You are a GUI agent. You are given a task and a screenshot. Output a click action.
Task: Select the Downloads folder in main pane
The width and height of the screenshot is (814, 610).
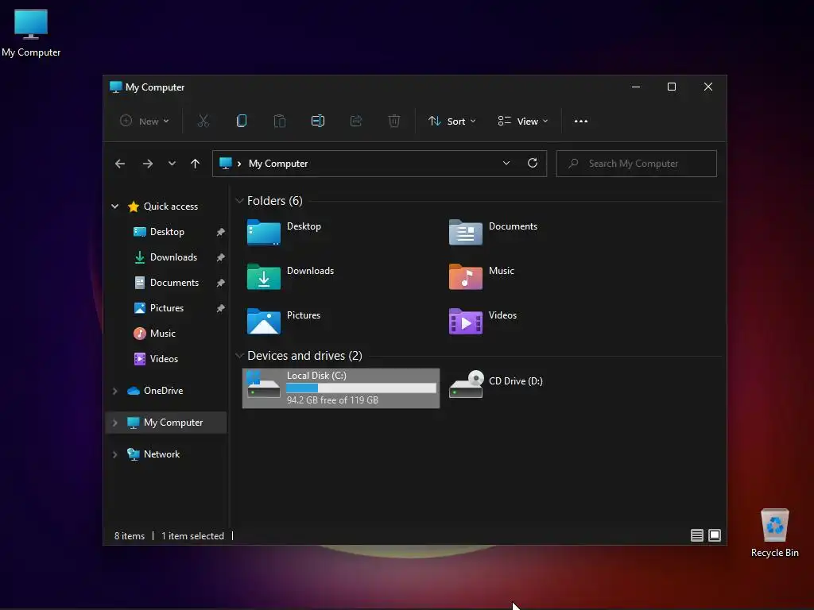[290, 276]
